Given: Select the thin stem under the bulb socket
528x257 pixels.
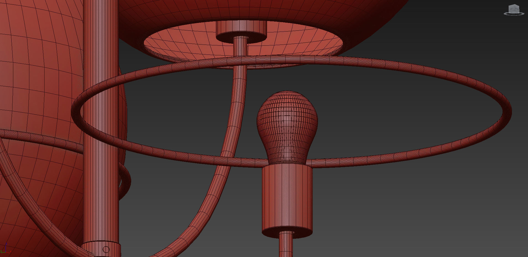Looking at the screenshot, I should pyautogui.click(x=286, y=244).
